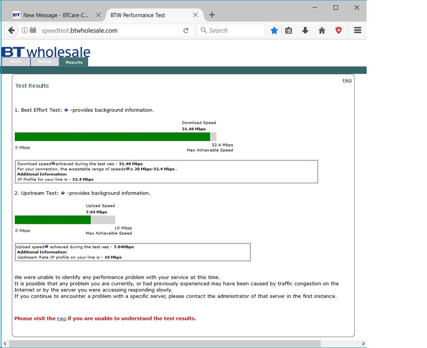Screen dimensions: 427x348
Task: Click help icon next to Best Effort Test
Action: pyautogui.click(x=66, y=110)
